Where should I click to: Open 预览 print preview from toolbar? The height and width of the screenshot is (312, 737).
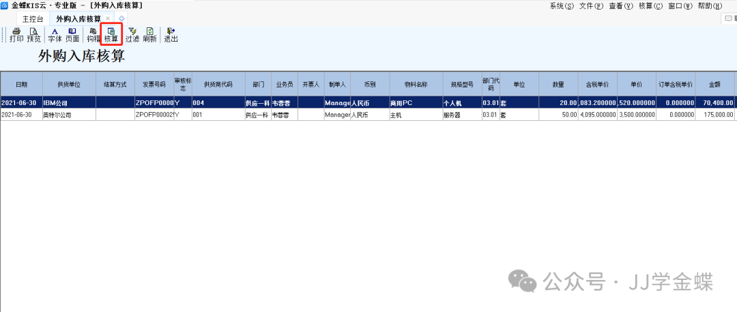pyautogui.click(x=33, y=34)
